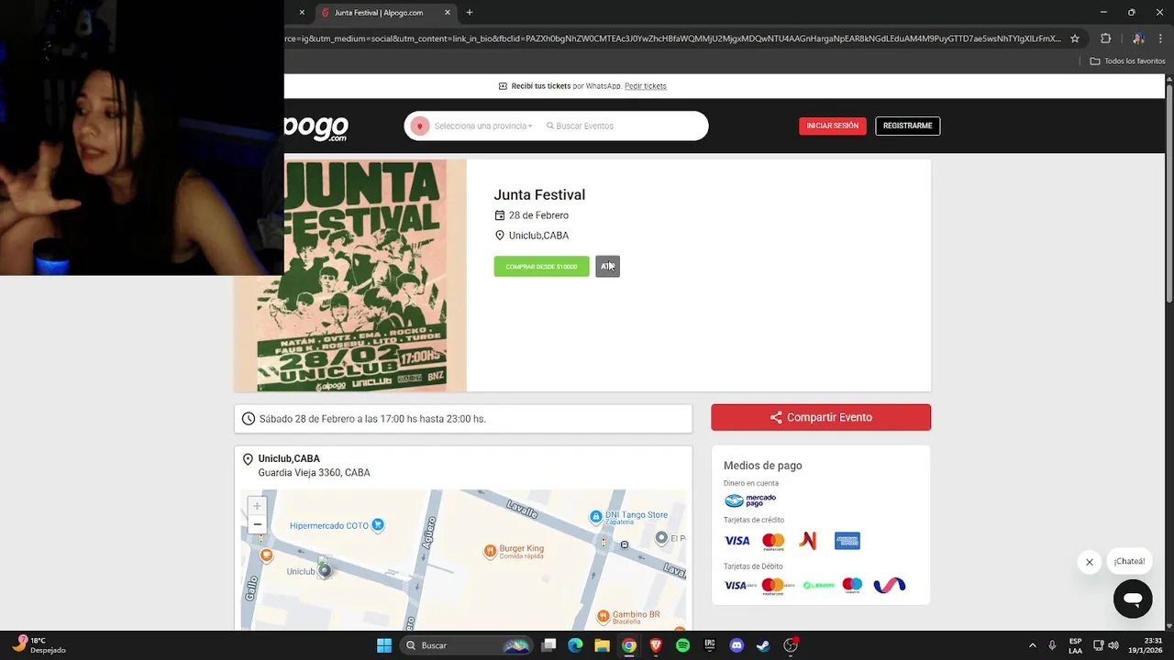Click the microphone tray icon
Image resolution: width=1174 pixels, height=660 pixels.
coord(1052,645)
